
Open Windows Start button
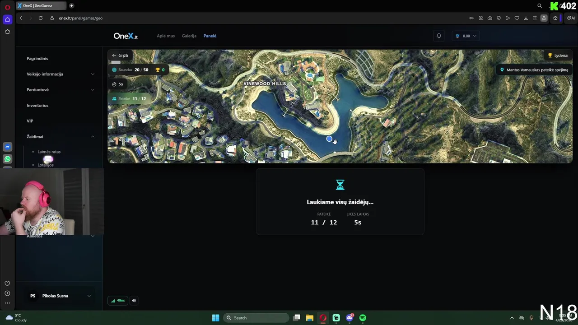click(x=215, y=318)
